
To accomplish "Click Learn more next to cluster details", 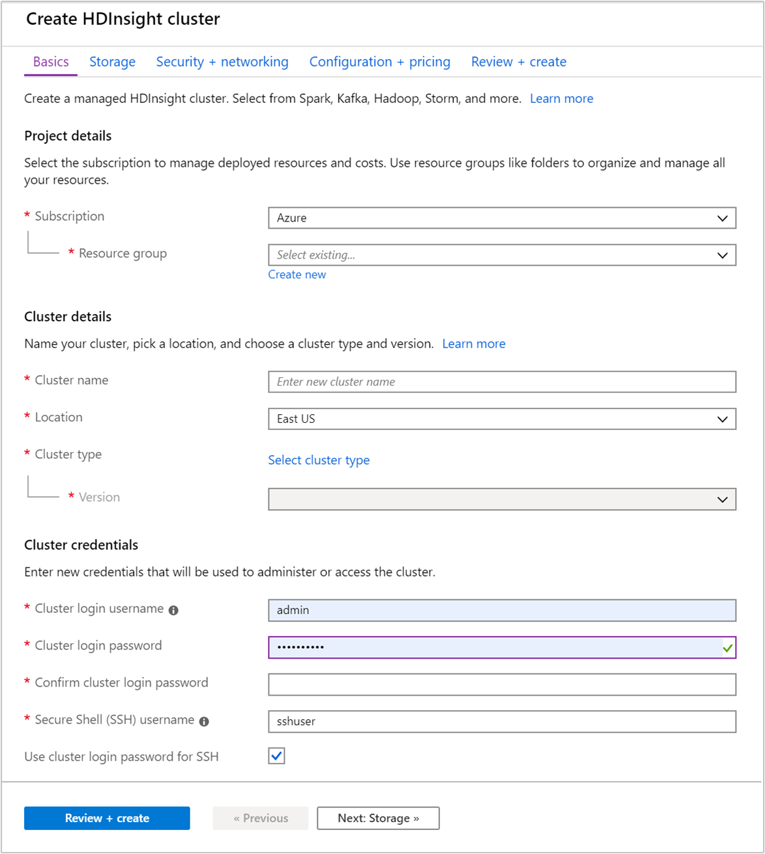I will point(474,343).
